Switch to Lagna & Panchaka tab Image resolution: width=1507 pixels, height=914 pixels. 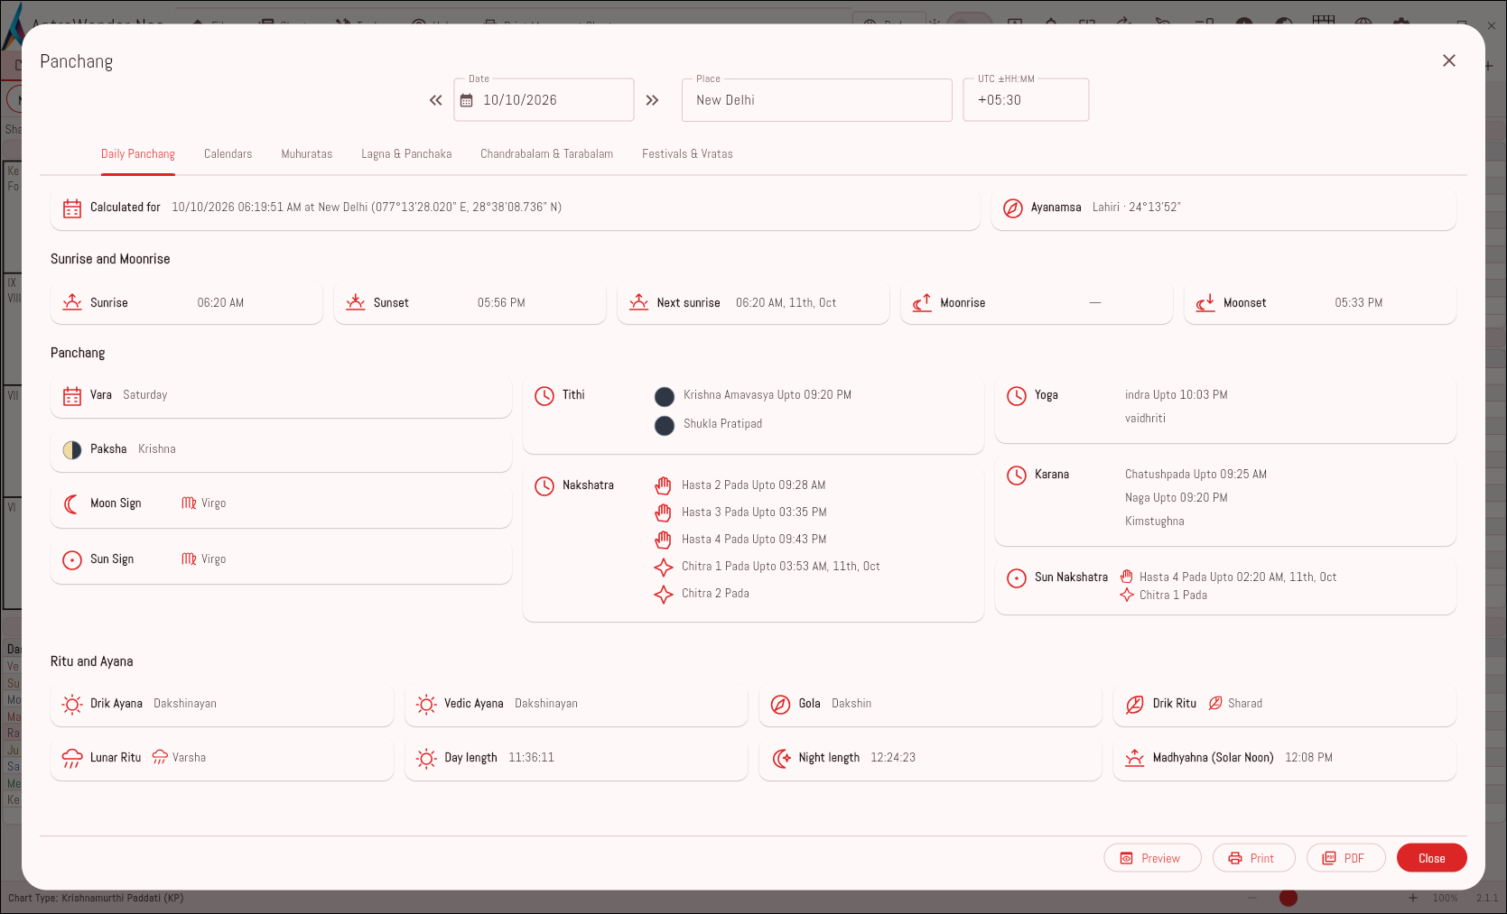click(406, 154)
